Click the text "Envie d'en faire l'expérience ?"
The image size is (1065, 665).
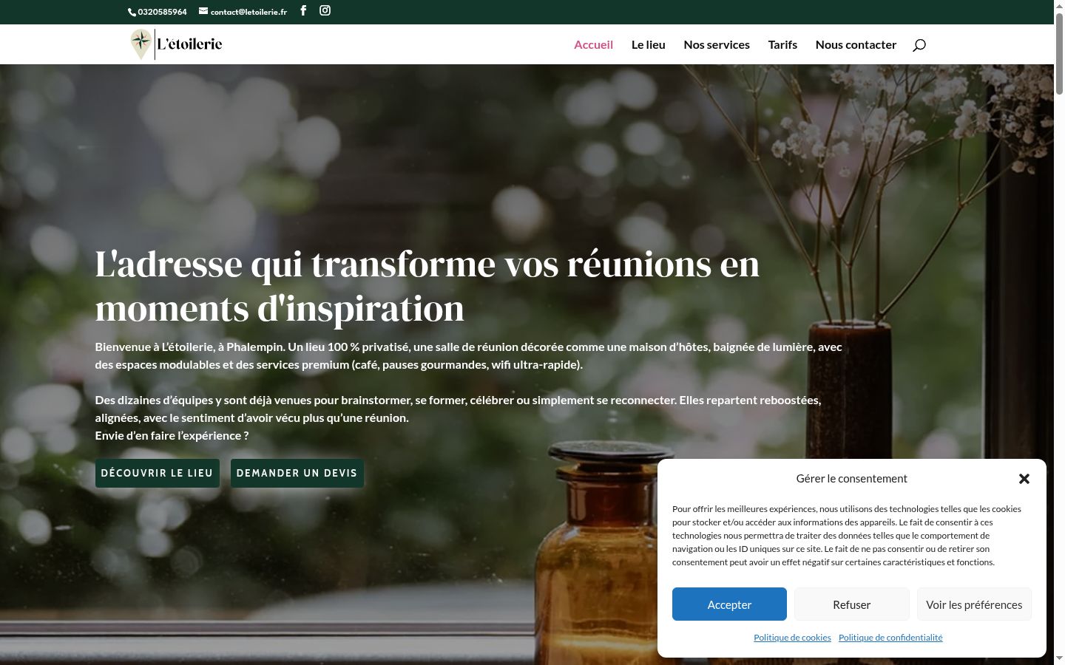click(172, 435)
